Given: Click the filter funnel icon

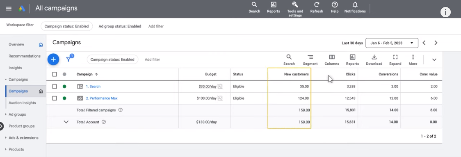Looking at the screenshot, I should [68, 59].
